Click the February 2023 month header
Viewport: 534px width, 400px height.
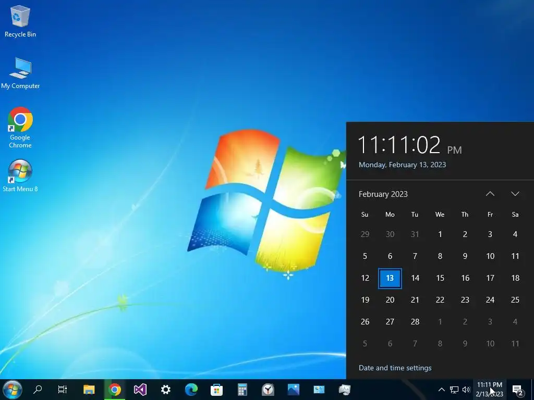point(383,194)
